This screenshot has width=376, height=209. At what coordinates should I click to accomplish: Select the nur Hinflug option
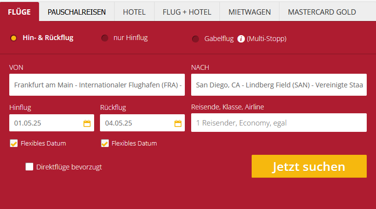pyautogui.click(x=104, y=38)
